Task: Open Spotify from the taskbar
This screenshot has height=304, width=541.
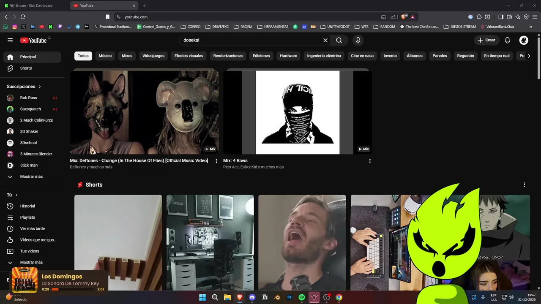Action: click(x=302, y=297)
